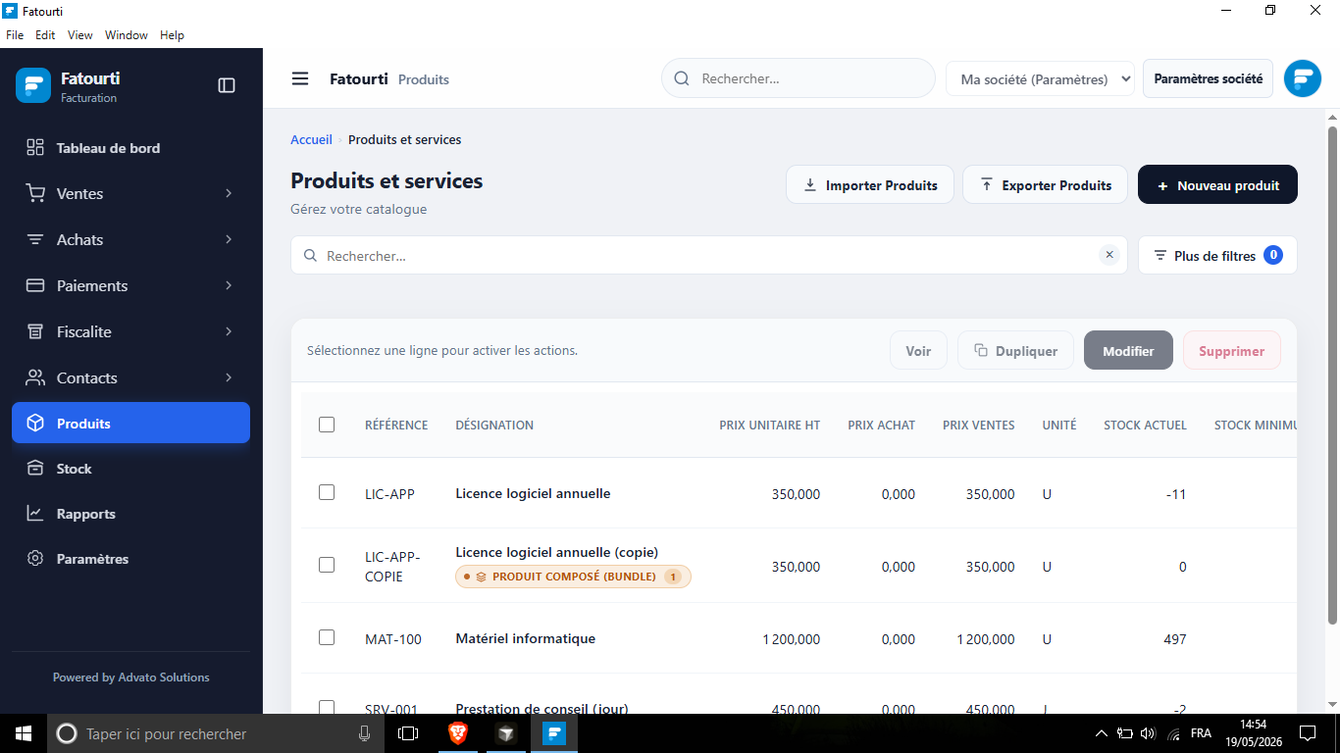Viewport: 1340px width, 753px height.
Task: Open the Ma société (Paramètres) dropdown
Action: [1040, 79]
